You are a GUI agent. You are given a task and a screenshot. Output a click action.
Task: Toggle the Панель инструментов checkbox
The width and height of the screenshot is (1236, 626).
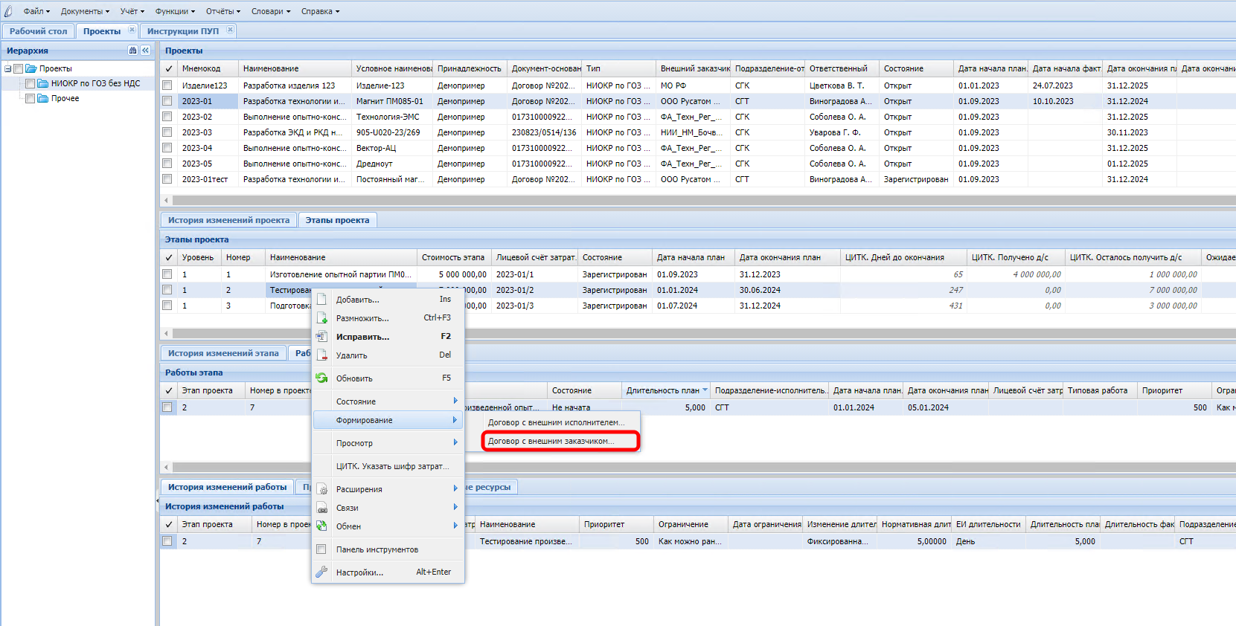tap(321, 549)
